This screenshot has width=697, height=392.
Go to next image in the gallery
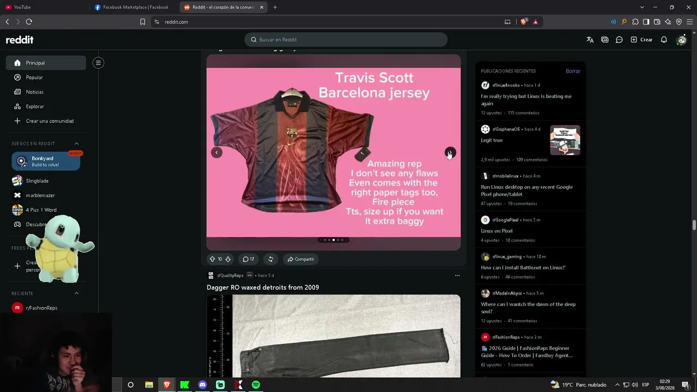tap(450, 152)
